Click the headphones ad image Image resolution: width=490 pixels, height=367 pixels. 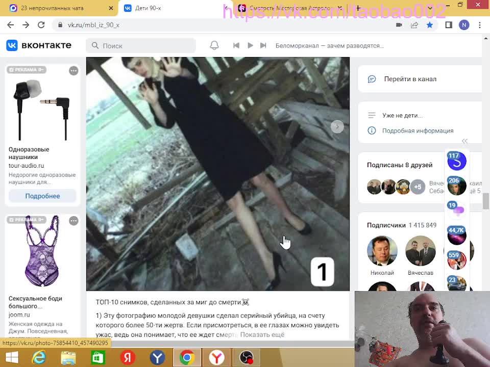pyautogui.click(x=42, y=109)
